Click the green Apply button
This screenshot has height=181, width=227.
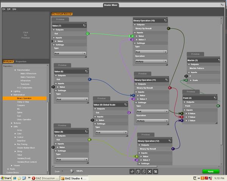click(211, 172)
